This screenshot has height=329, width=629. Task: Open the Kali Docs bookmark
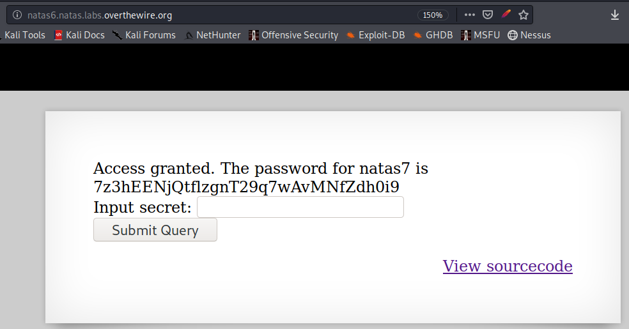coord(79,35)
